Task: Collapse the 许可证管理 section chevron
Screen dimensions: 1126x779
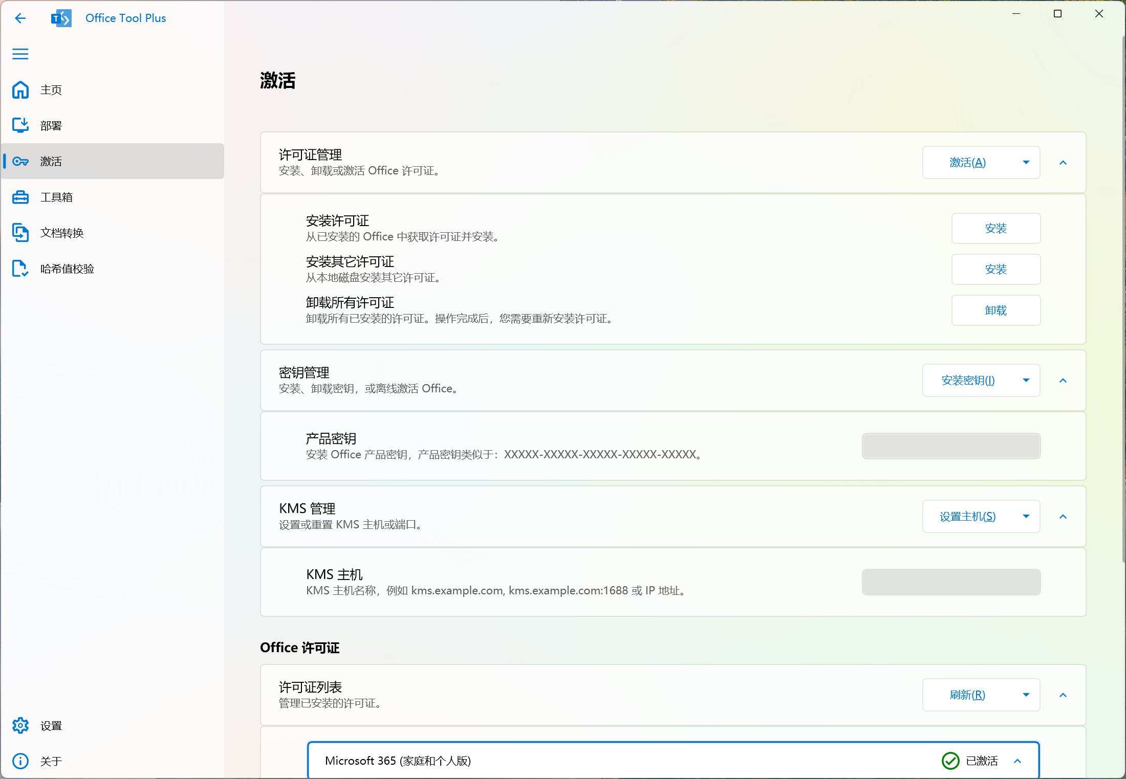Action: [x=1063, y=163]
